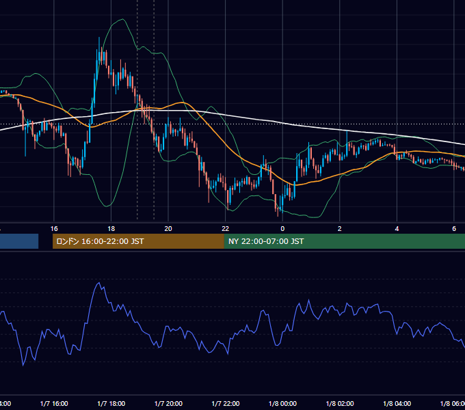
Task: Click the 6 hour label on price chart axis
Action: click(x=454, y=229)
